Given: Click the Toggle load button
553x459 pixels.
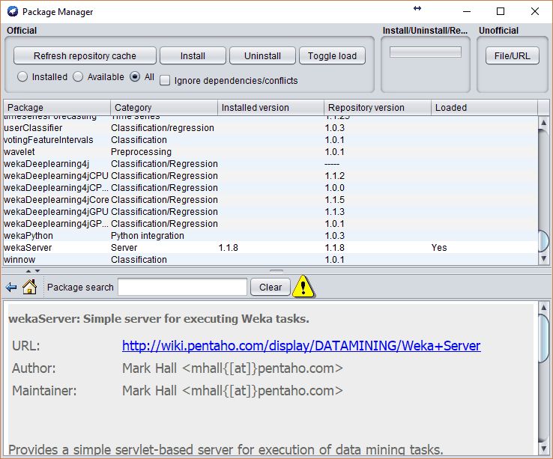Looking at the screenshot, I should (x=332, y=55).
